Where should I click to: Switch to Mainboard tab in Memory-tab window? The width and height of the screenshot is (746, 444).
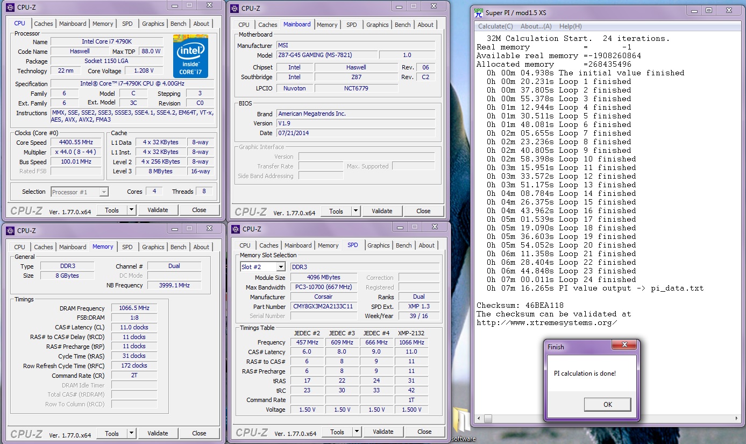point(73,248)
